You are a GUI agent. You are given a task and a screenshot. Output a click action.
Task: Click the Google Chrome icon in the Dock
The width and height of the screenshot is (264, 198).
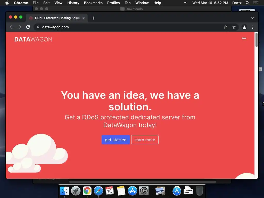tap(87, 191)
